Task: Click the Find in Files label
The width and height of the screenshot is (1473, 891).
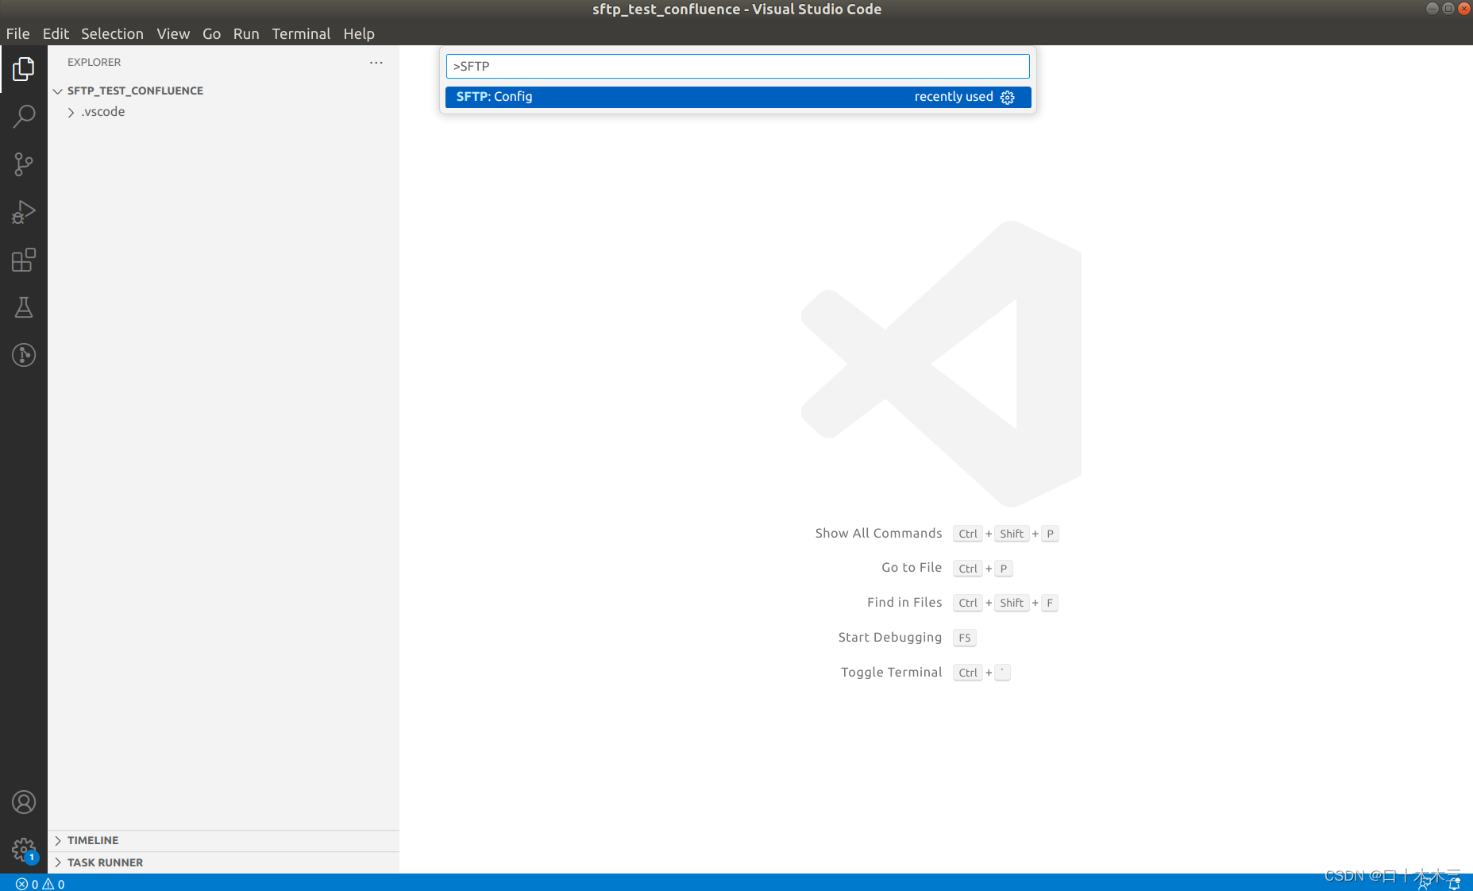Action: coord(904,602)
